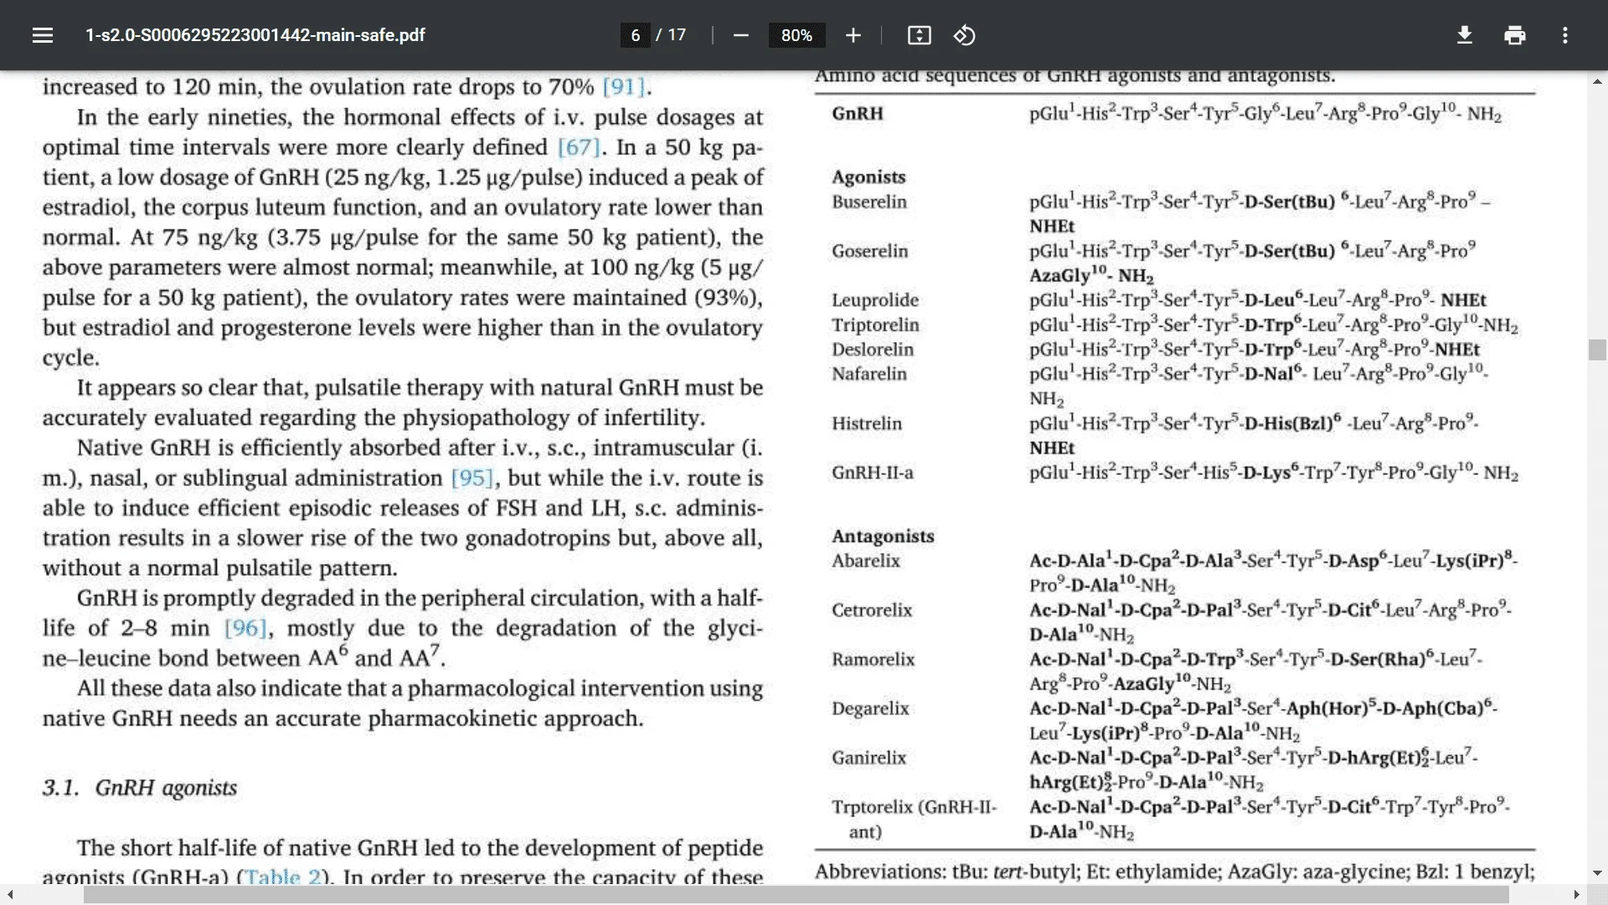Open the more actions menu
The height and width of the screenshot is (905, 1608).
pos(1564,35)
